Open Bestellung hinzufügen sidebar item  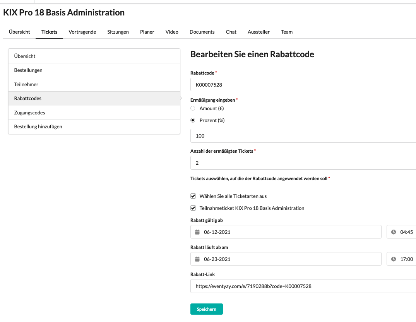94,127
